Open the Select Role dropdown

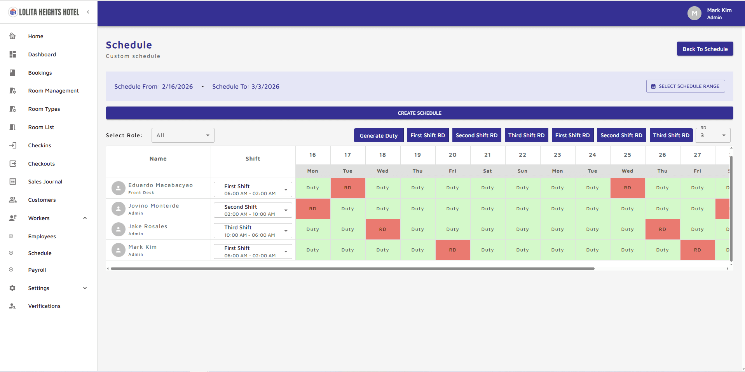click(183, 135)
